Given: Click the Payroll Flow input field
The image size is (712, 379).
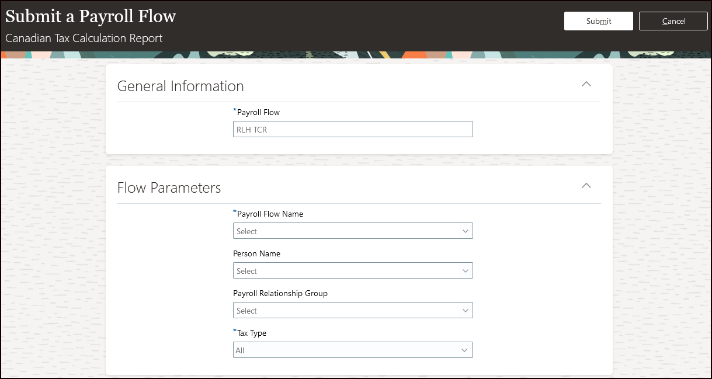Looking at the screenshot, I should (353, 129).
